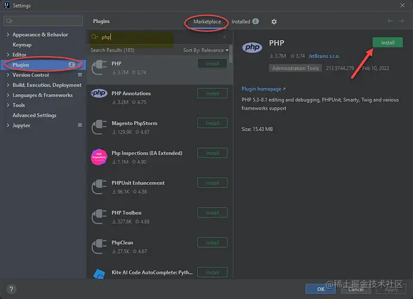413x299 pixels.
Task: Click the PHP Toolbox plug icon
Action: click(x=99, y=216)
